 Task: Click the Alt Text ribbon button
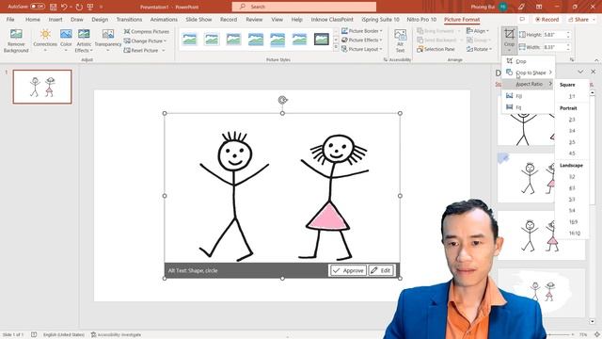point(400,40)
